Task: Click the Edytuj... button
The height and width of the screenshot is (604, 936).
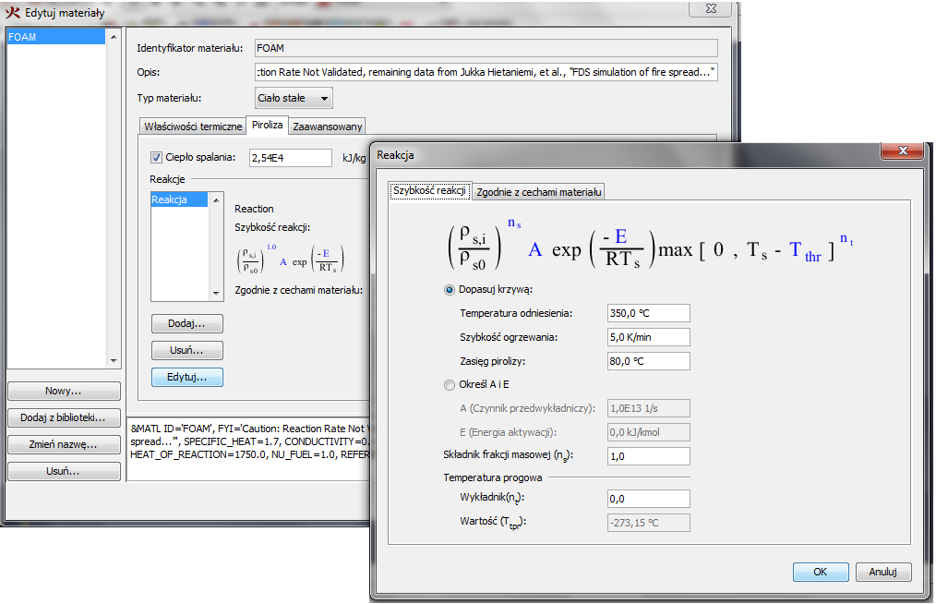Action: [186, 378]
